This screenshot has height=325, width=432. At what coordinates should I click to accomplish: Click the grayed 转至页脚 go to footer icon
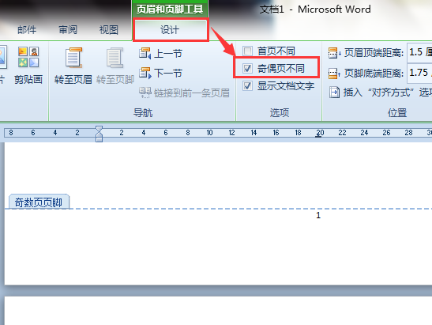point(115,58)
